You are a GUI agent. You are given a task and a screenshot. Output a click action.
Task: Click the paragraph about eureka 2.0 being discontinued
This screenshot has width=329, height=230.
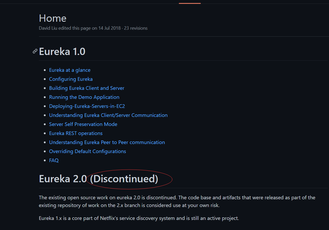[177, 201]
